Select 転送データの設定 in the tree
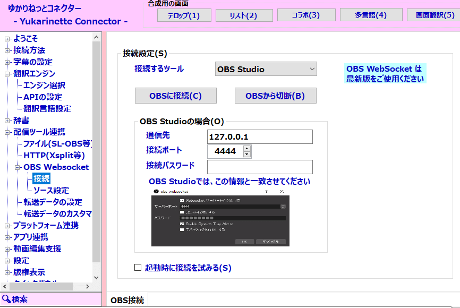 (53, 202)
